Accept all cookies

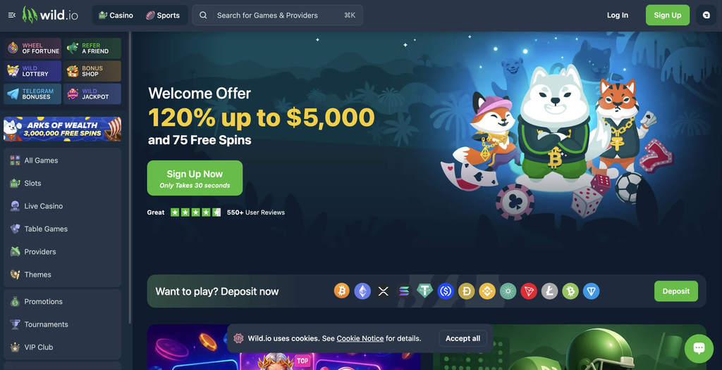(x=463, y=339)
